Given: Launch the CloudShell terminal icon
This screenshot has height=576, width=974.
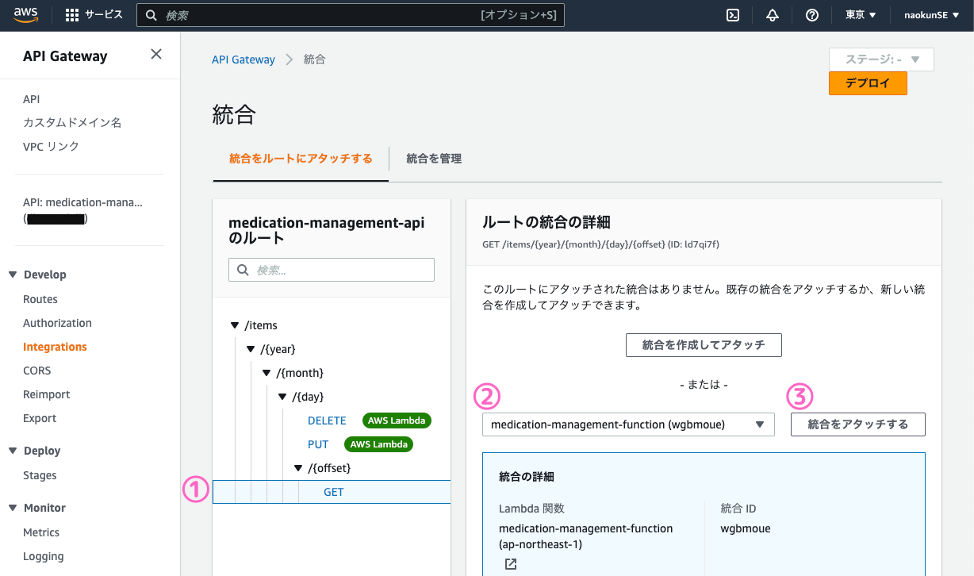Looking at the screenshot, I should (734, 15).
